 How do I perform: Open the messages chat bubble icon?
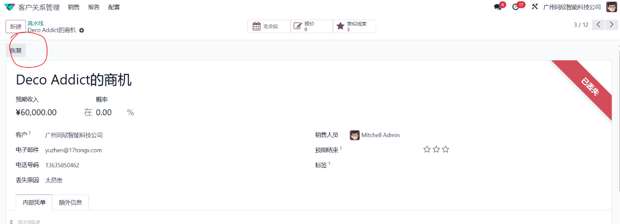497,7
